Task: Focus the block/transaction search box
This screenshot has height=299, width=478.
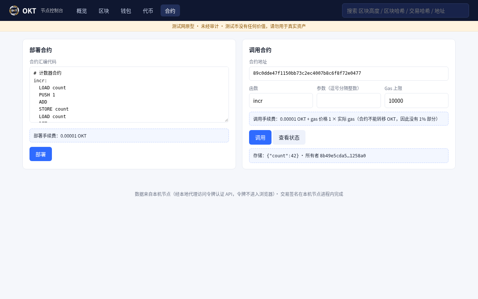Action: pyautogui.click(x=406, y=10)
